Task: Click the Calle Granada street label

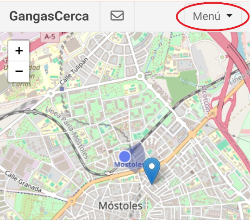Action: (x=23, y=181)
